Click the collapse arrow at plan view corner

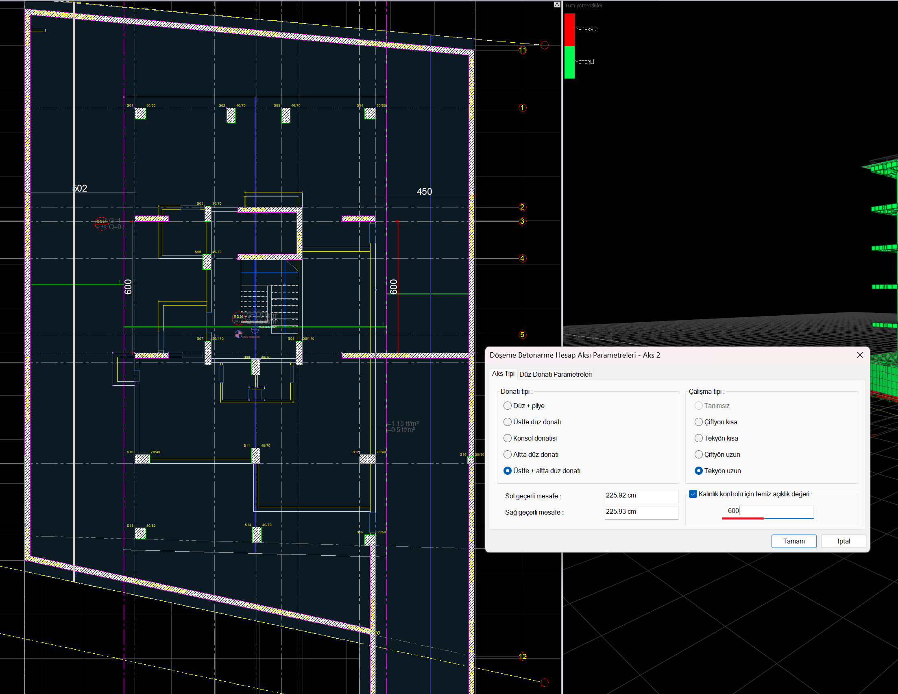pos(557,4)
